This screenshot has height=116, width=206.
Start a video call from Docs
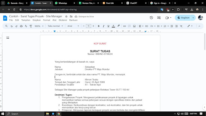point(167,18)
